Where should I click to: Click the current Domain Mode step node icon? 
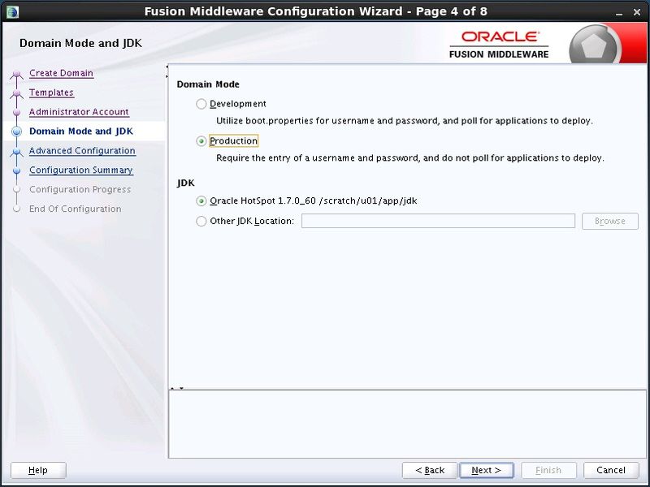[16, 131]
